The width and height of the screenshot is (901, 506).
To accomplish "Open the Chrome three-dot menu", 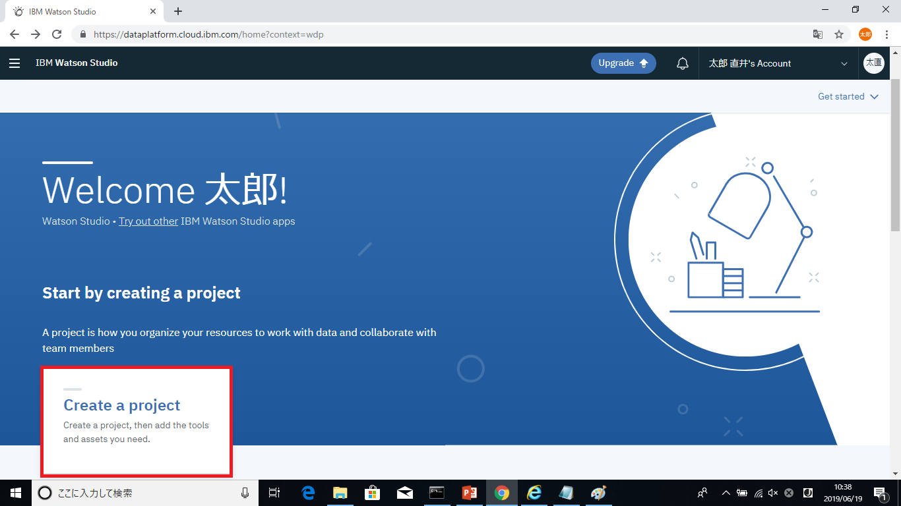I will click(x=886, y=34).
